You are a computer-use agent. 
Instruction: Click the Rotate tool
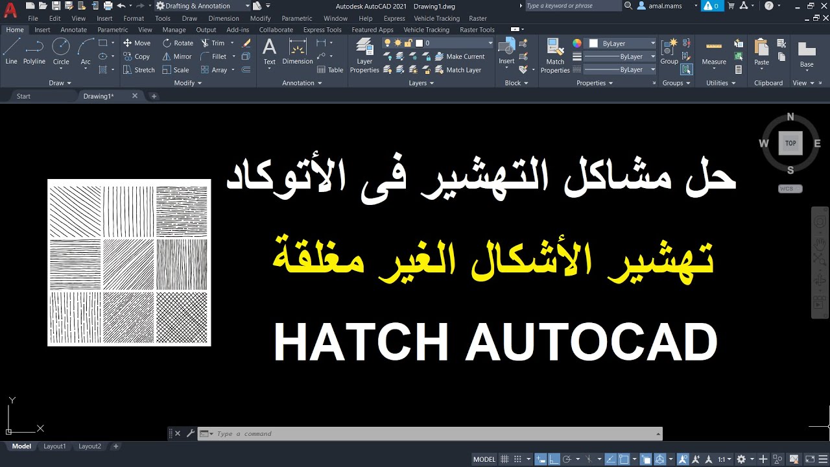tap(178, 43)
